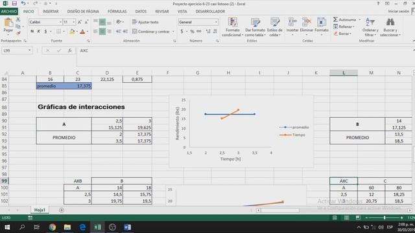
Task: Toggle Italic (K) formatting
Action: tap(39, 32)
